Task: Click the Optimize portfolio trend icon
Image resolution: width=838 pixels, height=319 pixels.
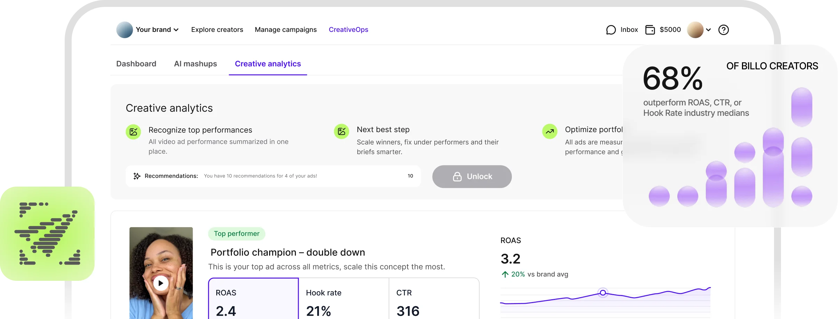Action: pos(550,131)
